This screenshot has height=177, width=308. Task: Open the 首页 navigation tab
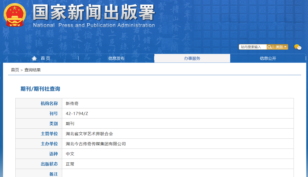point(41,58)
